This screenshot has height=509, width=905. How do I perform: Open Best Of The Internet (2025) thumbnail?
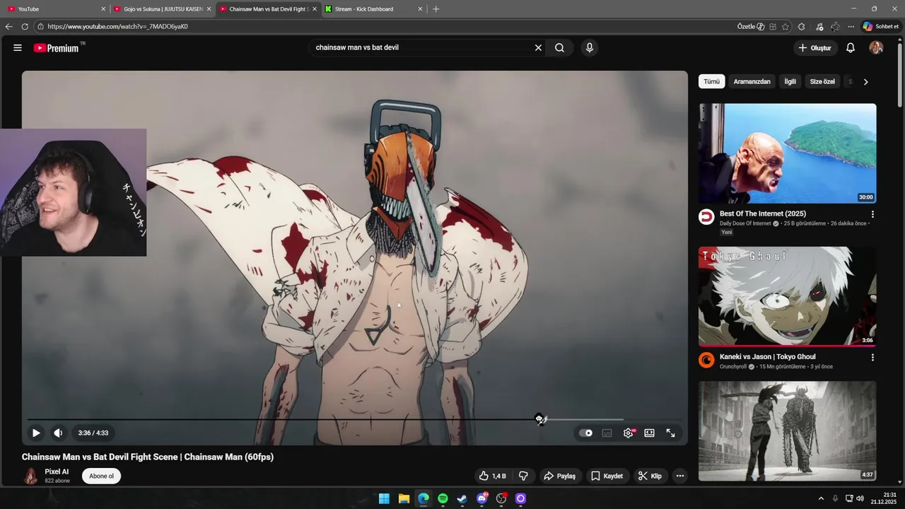(787, 153)
